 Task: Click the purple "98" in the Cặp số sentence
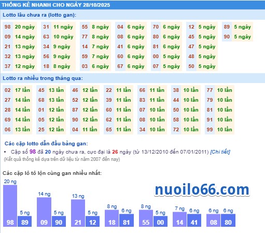[33, 152]
